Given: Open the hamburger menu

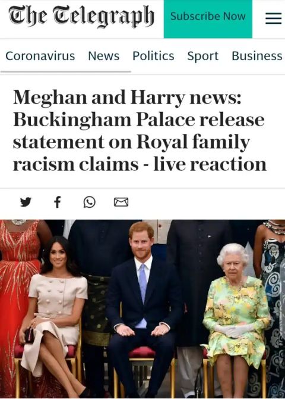Looking at the screenshot, I should pyautogui.click(x=273, y=18).
